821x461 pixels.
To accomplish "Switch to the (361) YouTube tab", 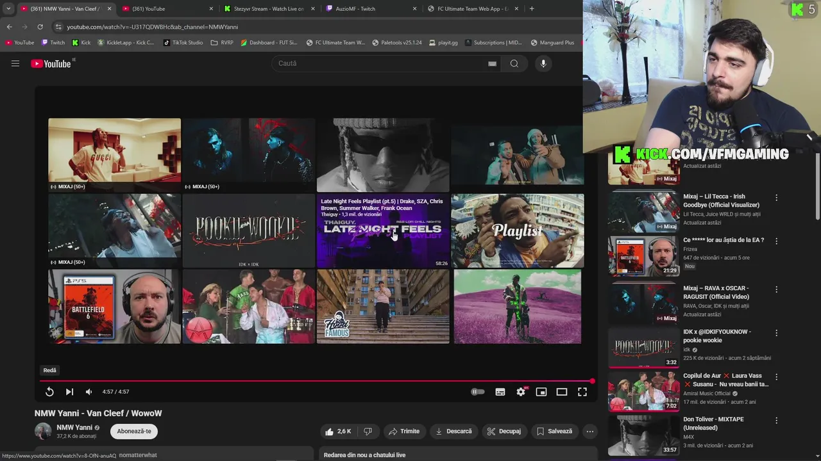I will pos(166,9).
